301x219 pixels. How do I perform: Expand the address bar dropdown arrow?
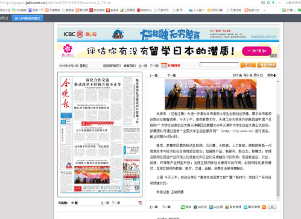click(279, 2)
